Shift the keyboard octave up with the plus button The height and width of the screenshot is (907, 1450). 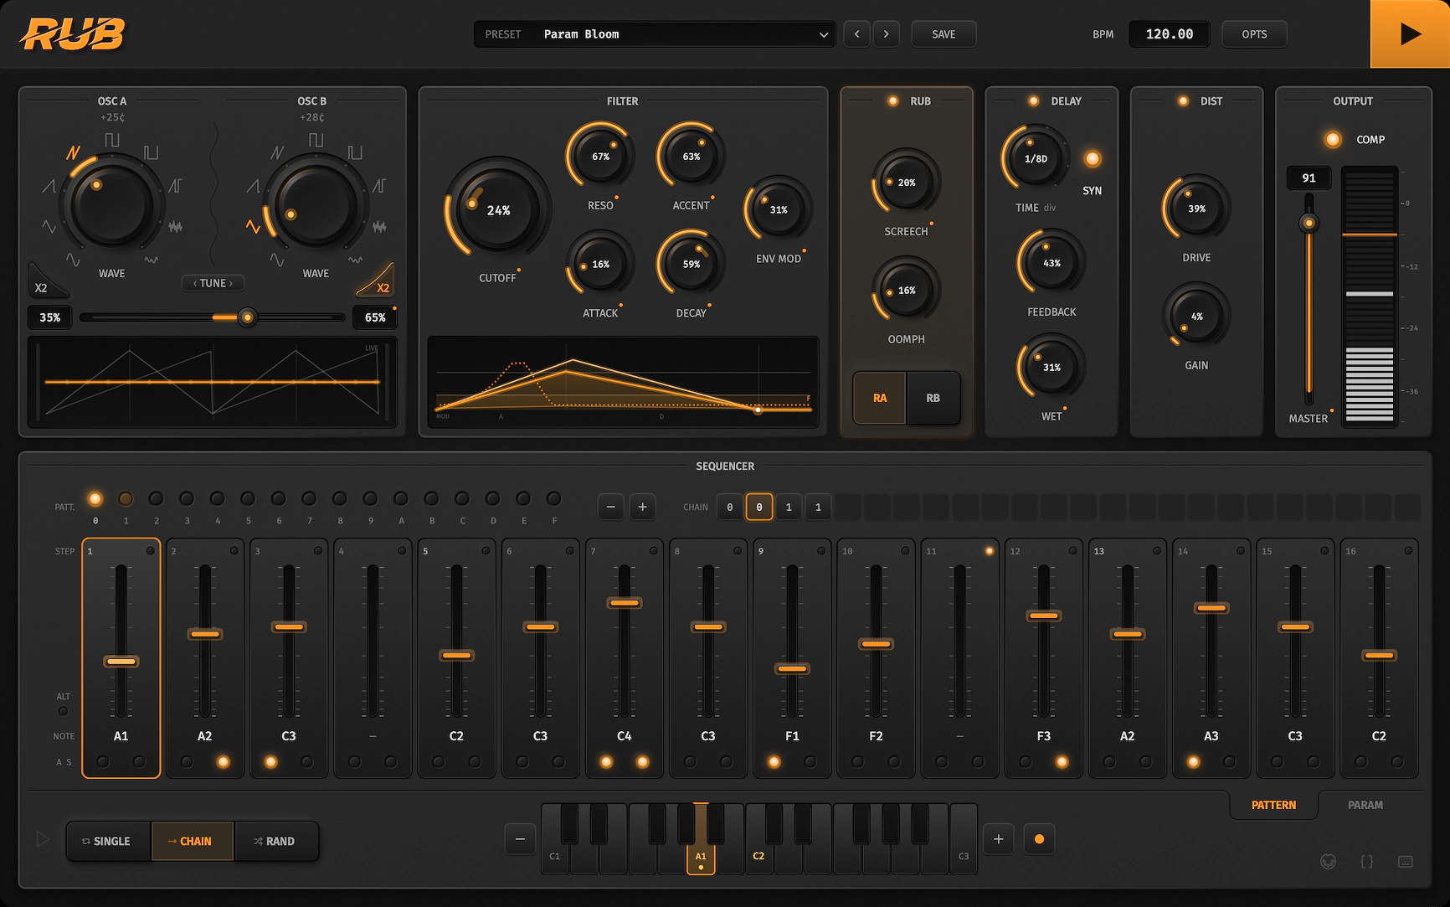tap(998, 839)
